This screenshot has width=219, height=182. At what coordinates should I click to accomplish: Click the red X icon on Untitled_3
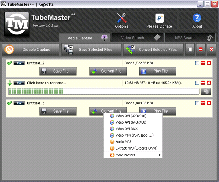209,103
